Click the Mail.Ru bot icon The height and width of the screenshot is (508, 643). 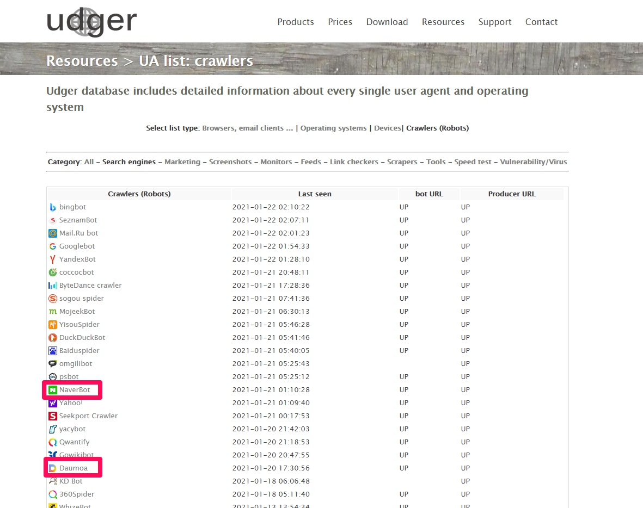click(x=52, y=233)
